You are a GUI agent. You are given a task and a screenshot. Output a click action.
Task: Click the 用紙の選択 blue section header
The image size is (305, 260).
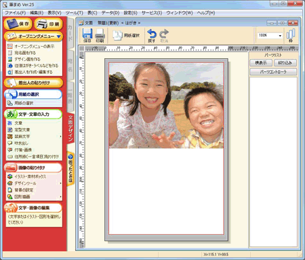tap(33, 94)
